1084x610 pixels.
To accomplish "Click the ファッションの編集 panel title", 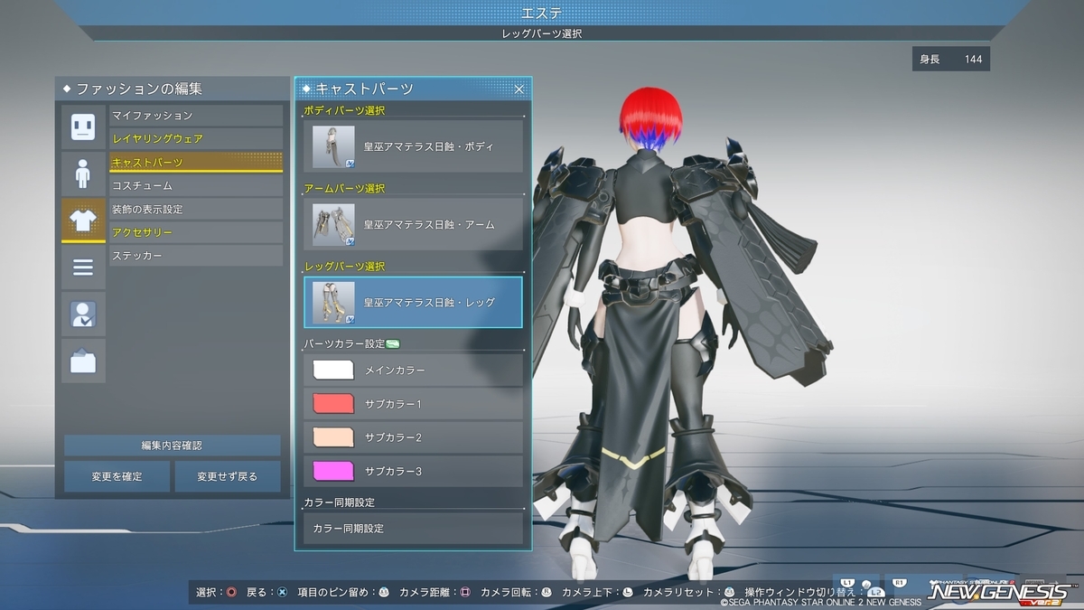I will click(139, 89).
